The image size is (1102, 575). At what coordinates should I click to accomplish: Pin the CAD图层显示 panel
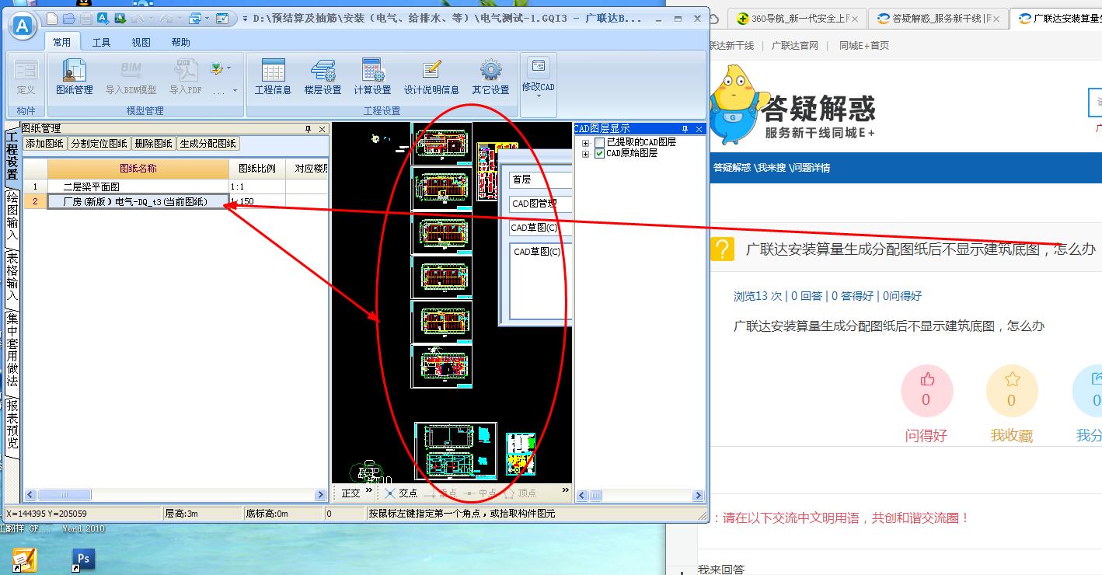pos(685,129)
